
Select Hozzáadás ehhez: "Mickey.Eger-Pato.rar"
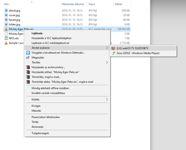(67, 72)
